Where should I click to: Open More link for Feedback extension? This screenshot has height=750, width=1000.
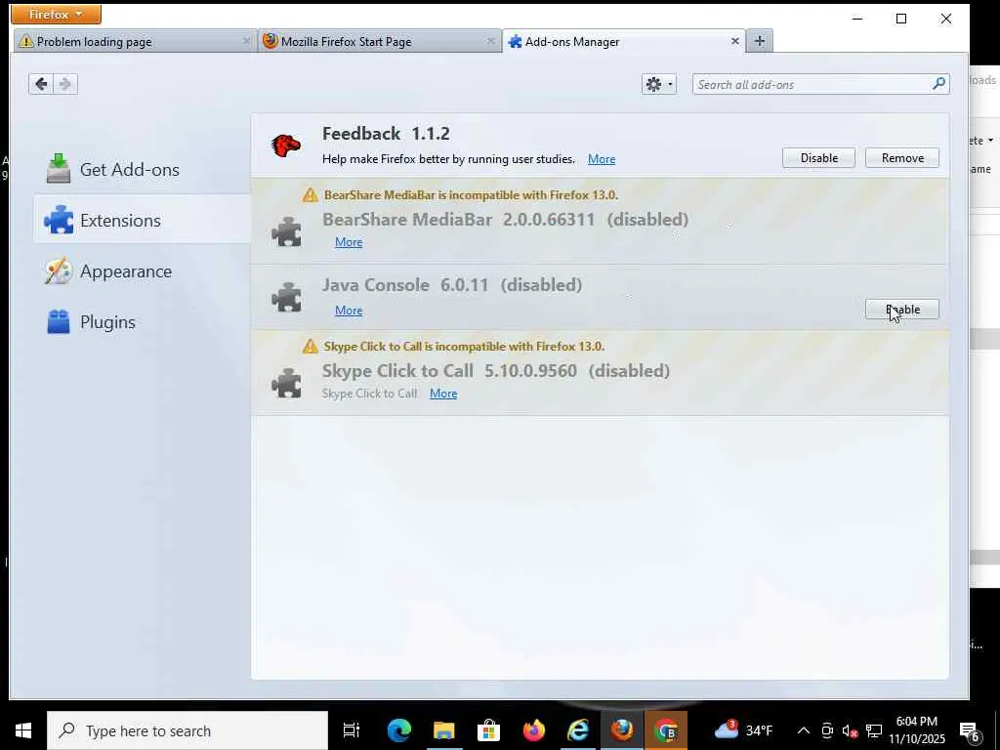(x=602, y=159)
